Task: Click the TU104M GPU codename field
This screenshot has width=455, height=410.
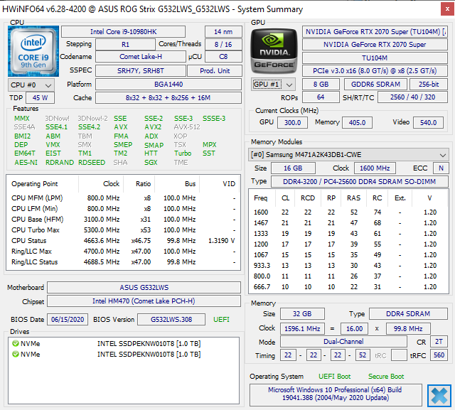Action: [375, 58]
